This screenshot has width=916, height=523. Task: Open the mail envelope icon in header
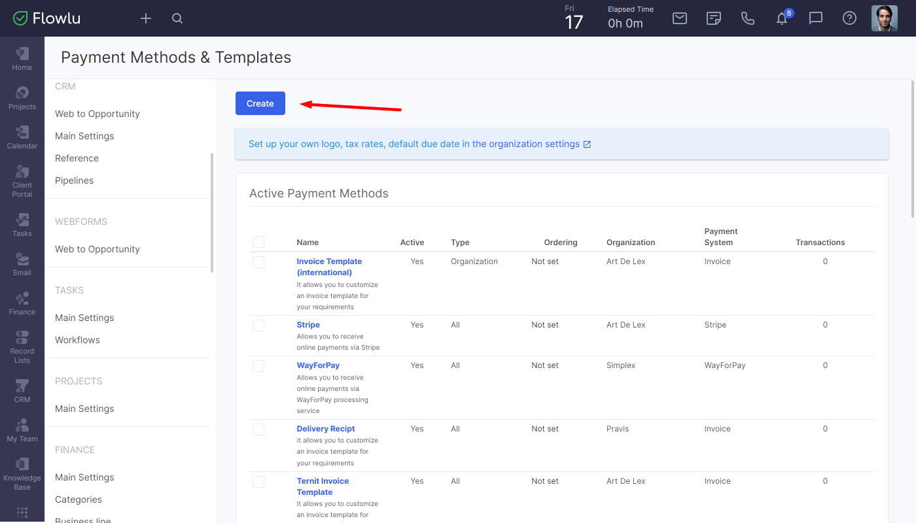[x=680, y=18]
